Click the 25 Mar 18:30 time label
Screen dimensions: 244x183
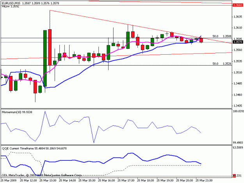pyautogui.click(x=146, y=180)
